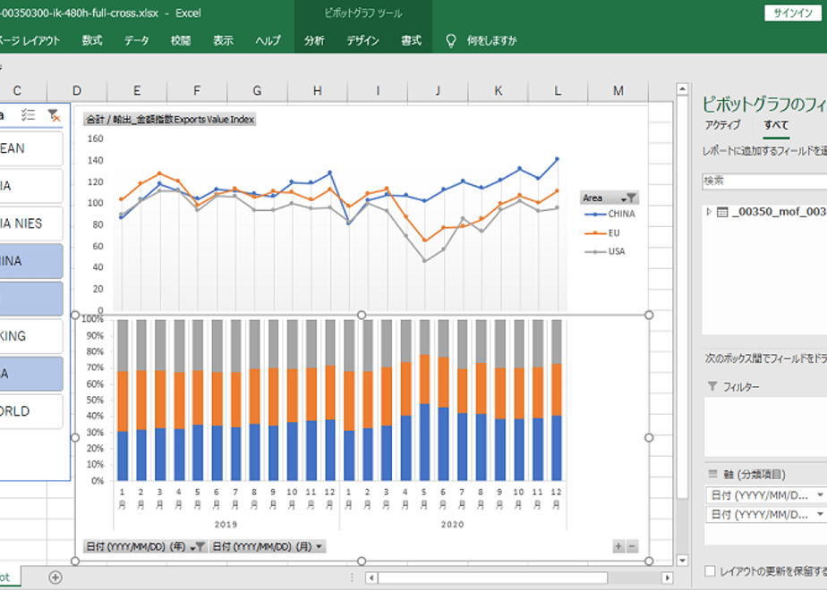The image size is (827, 590).
Task: Open the Area legend filter dropdown
Action: (630, 198)
